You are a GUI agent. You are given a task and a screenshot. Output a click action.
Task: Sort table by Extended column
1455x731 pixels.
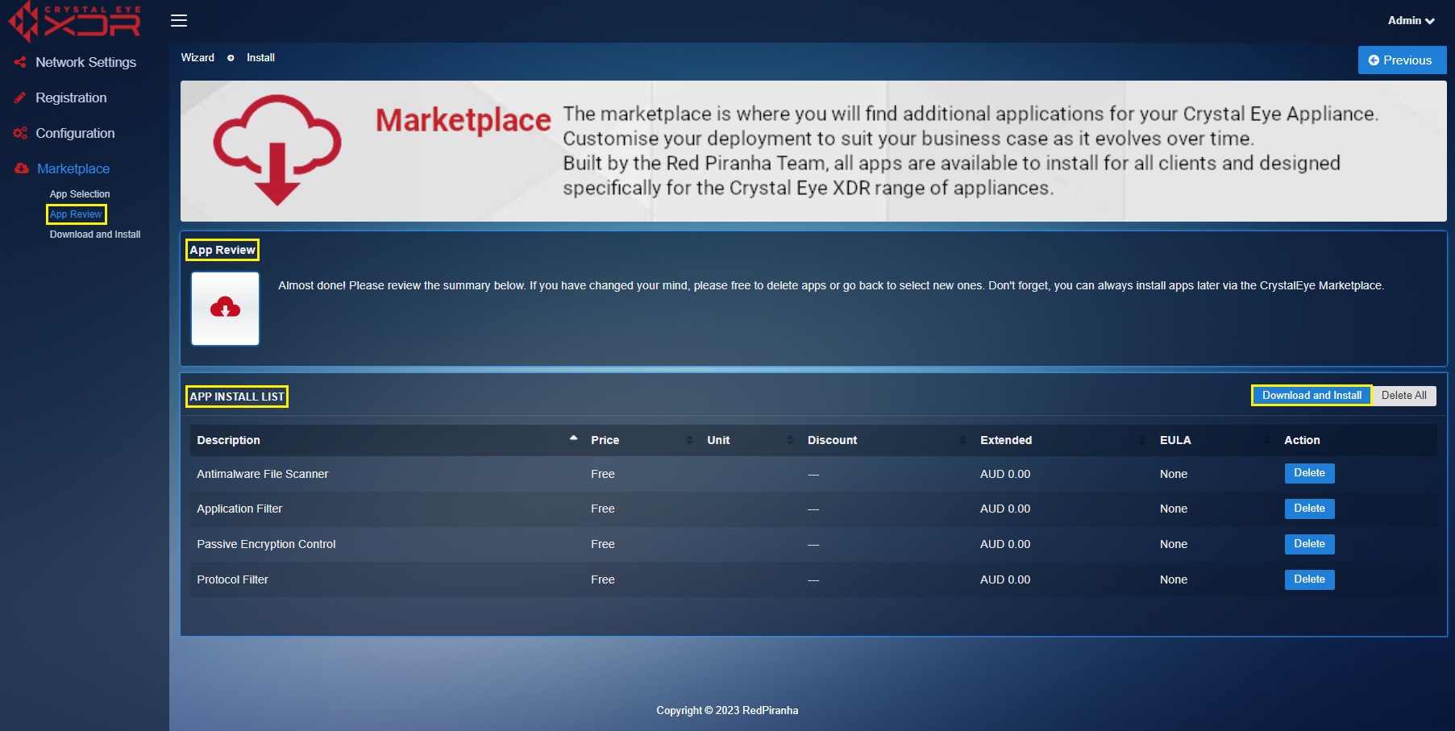point(1063,440)
